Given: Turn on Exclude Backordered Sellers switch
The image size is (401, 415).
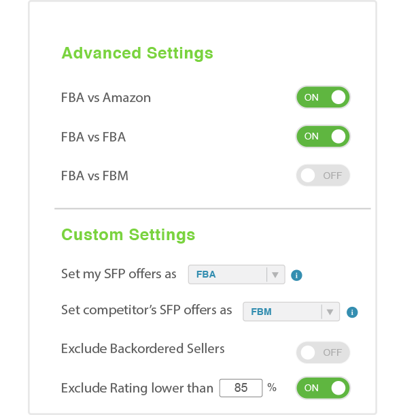Looking at the screenshot, I should pos(323,352).
